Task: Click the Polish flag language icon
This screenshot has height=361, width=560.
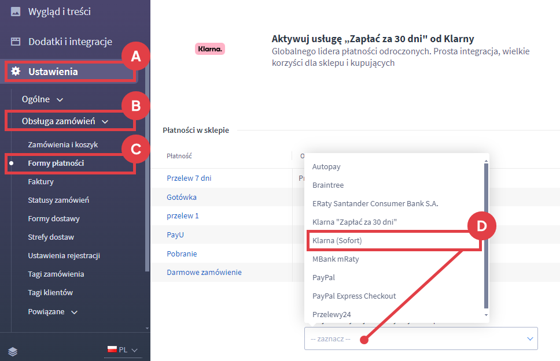Action: click(x=112, y=349)
